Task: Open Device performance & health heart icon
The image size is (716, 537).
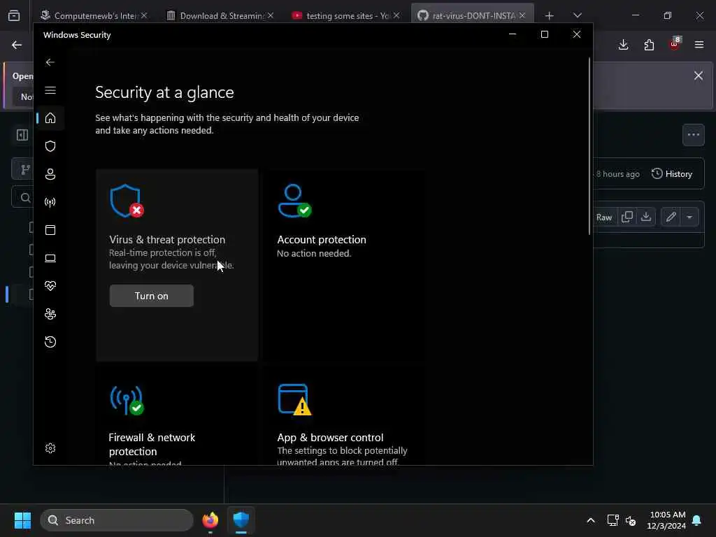Action: click(50, 286)
